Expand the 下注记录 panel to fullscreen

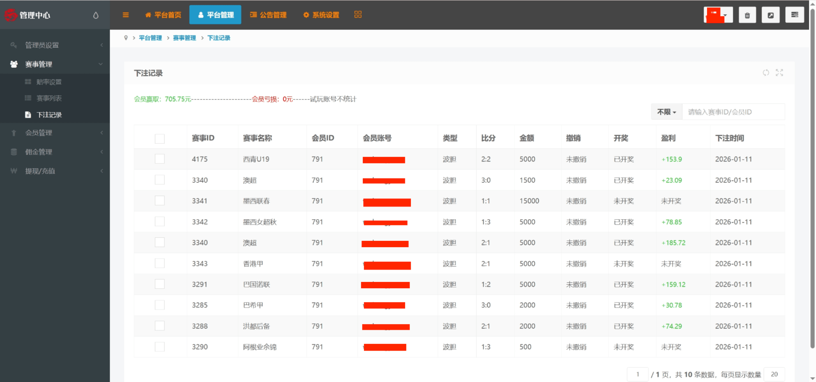click(779, 73)
